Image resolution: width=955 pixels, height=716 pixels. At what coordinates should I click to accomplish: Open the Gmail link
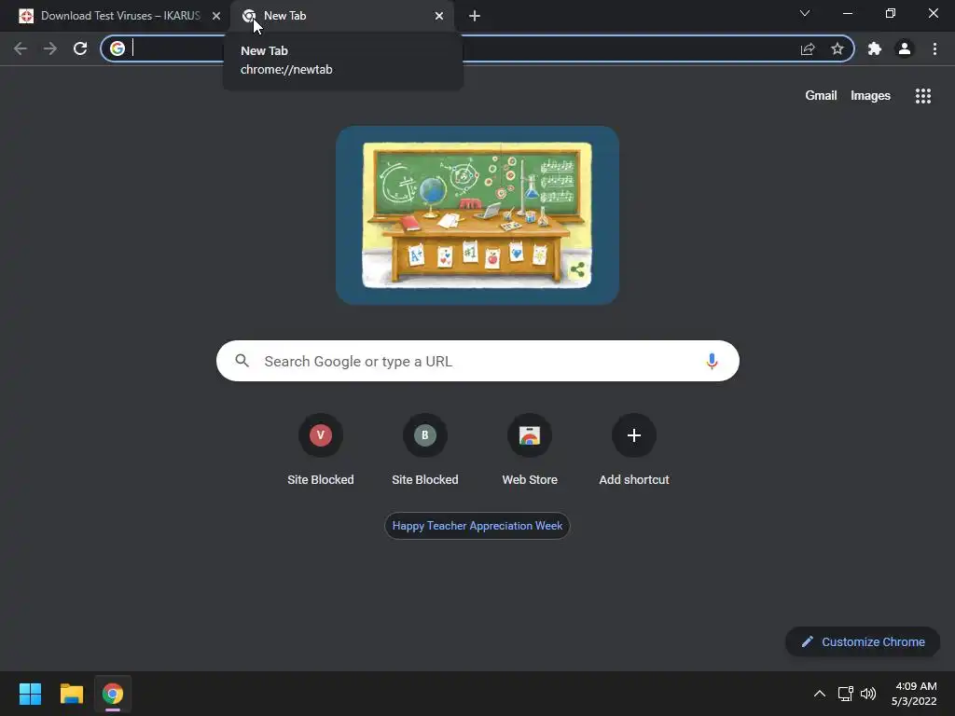pyautogui.click(x=821, y=96)
